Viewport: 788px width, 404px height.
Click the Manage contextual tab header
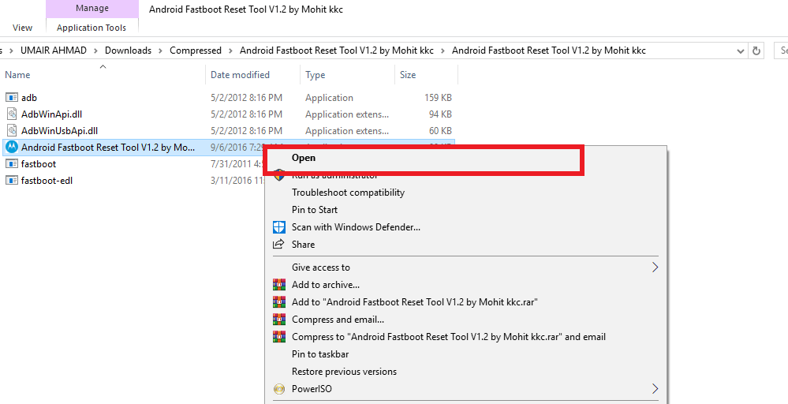click(x=92, y=9)
